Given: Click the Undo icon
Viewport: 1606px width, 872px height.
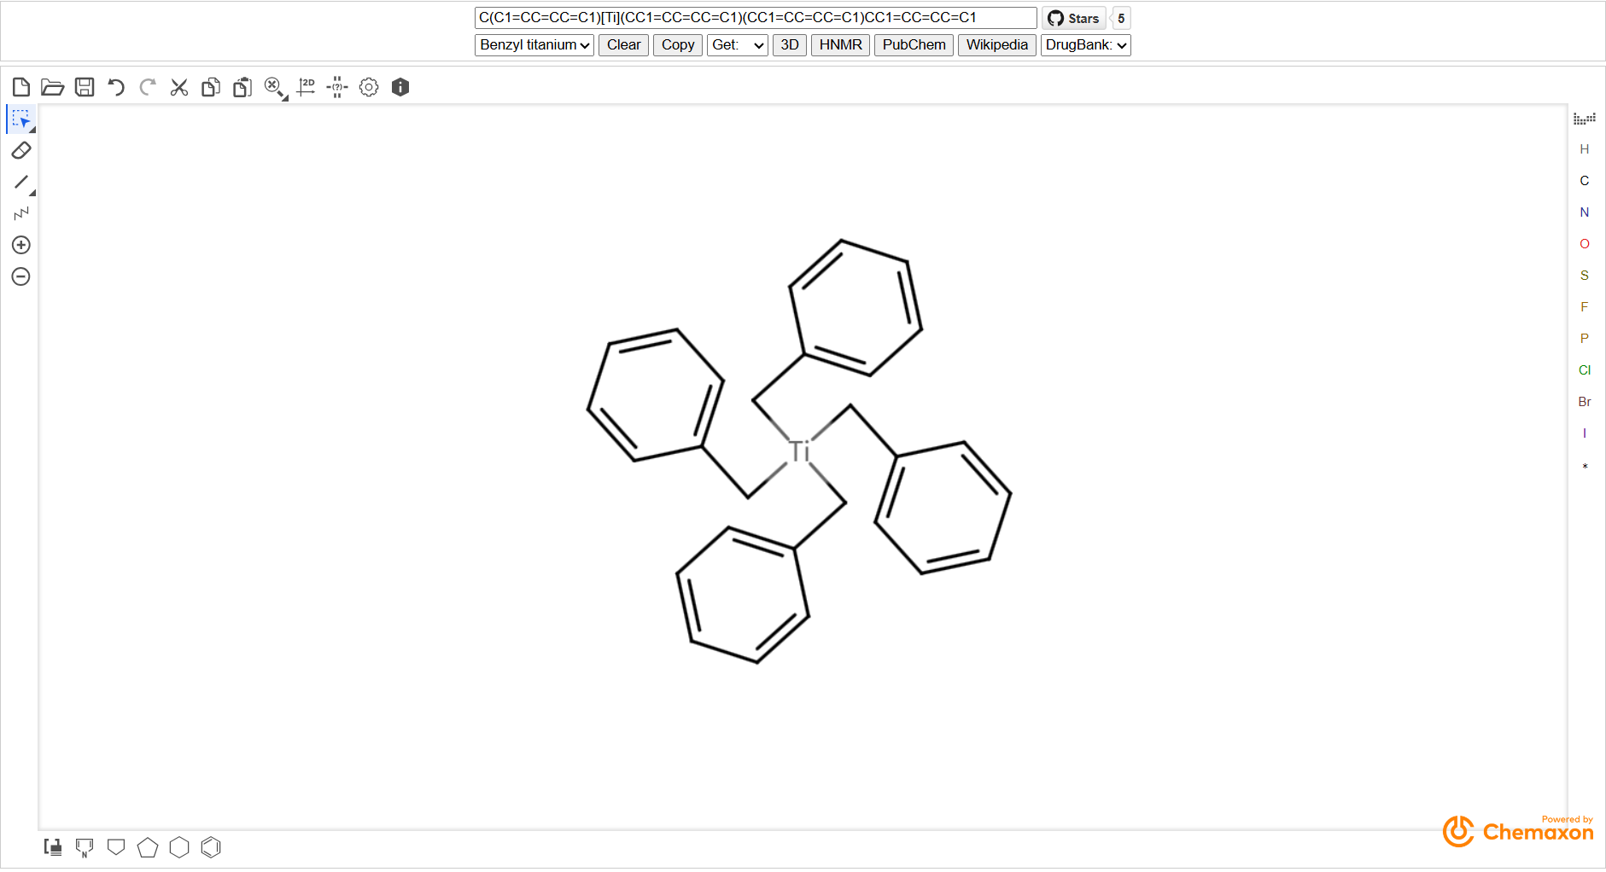Looking at the screenshot, I should pyautogui.click(x=116, y=87).
